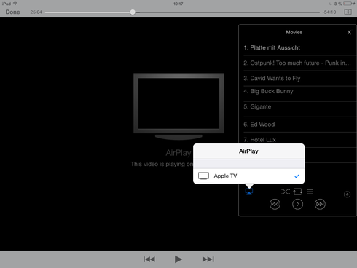
Task: Click the remaining time -54:10 label
Action: (x=329, y=12)
